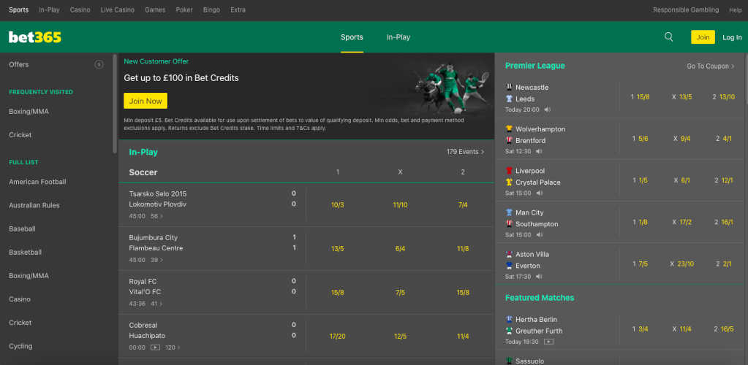Click the Hertha Berlin shirt icon
Screen dimensions: 748x365
pyautogui.click(x=509, y=319)
